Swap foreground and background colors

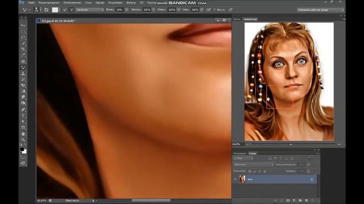point(25,145)
